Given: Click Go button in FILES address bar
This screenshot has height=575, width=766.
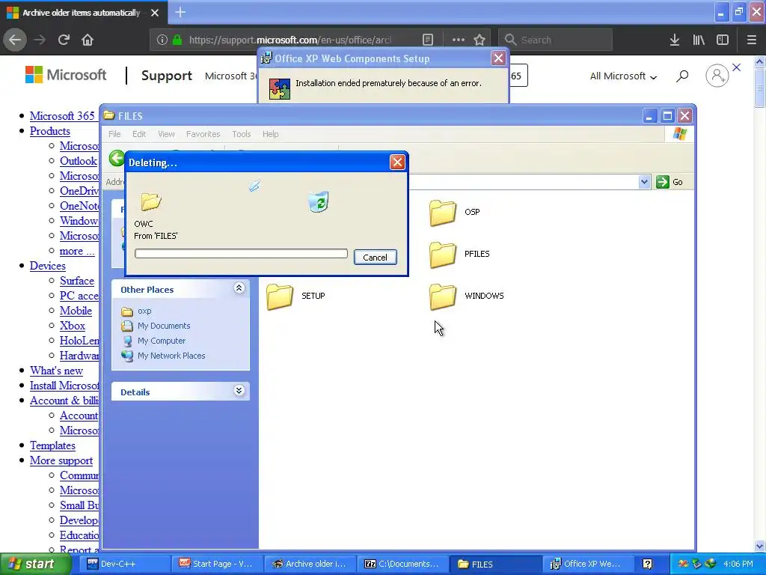Looking at the screenshot, I should (670, 182).
